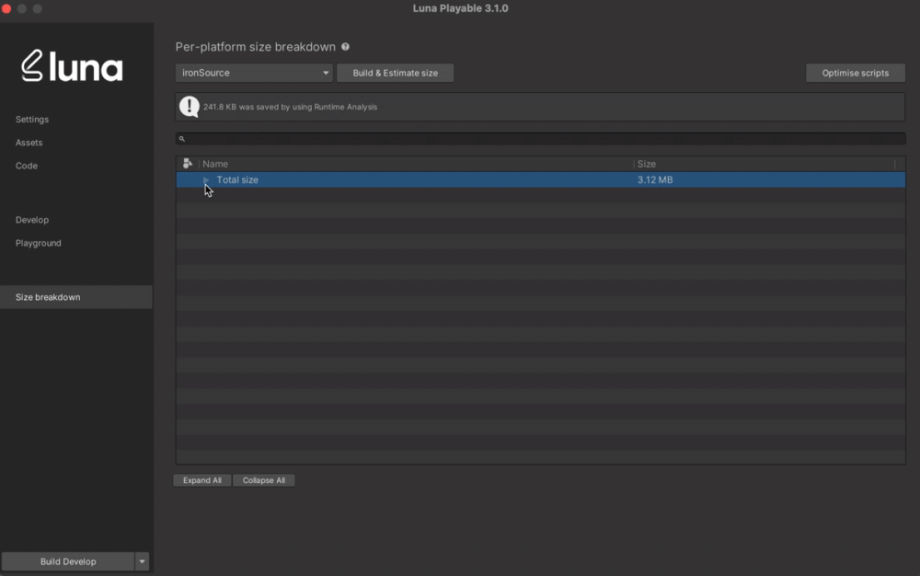
Task: Focus the size breakdown search field
Action: [540, 138]
